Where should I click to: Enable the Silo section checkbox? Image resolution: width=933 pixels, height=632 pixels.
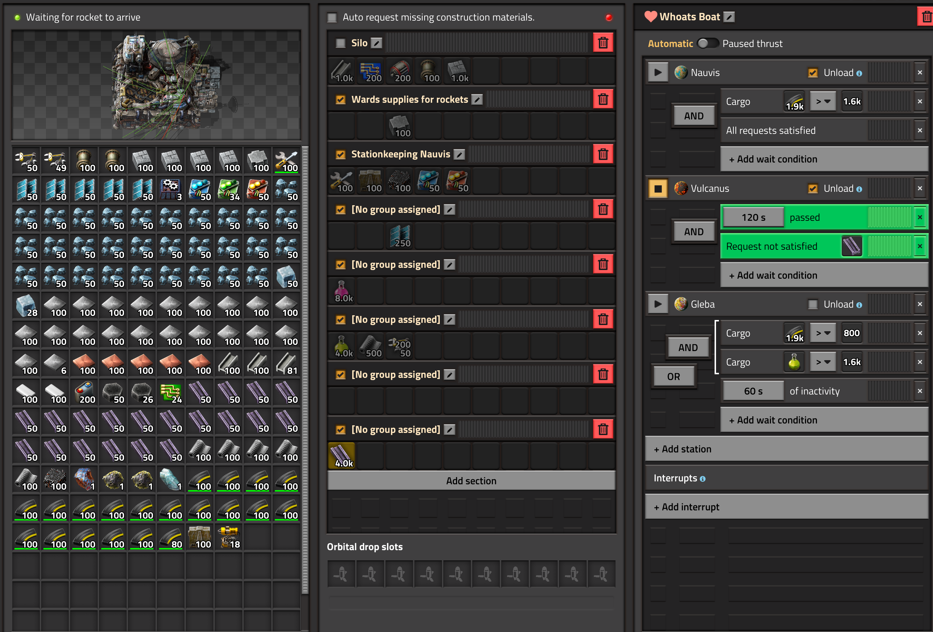point(340,43)
